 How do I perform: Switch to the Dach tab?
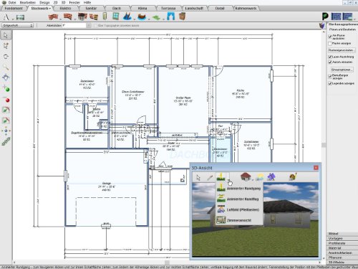click(117, 8)
